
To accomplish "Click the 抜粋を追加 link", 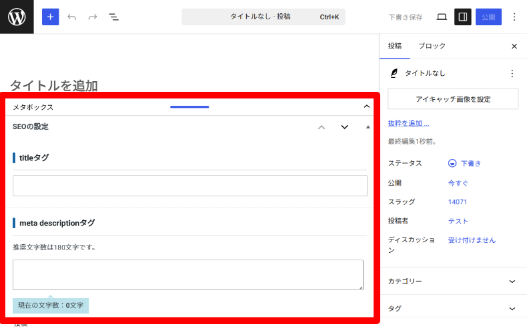I will (x=408, y=123).
